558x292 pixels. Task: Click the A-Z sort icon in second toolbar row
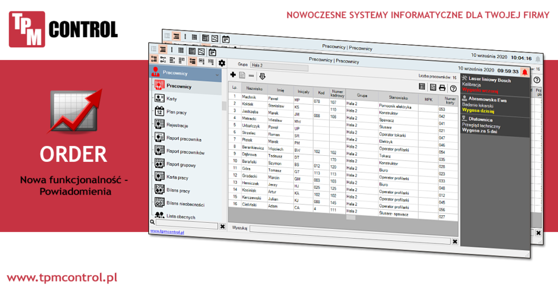pyautogui.click(x=163, y=59)
